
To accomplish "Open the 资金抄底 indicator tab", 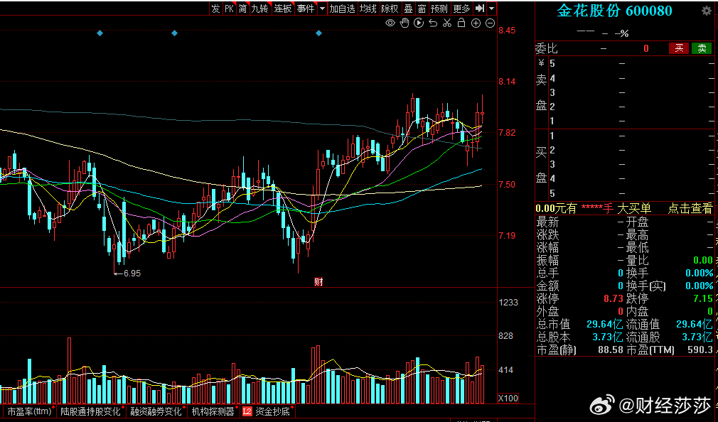I will 272,411.
